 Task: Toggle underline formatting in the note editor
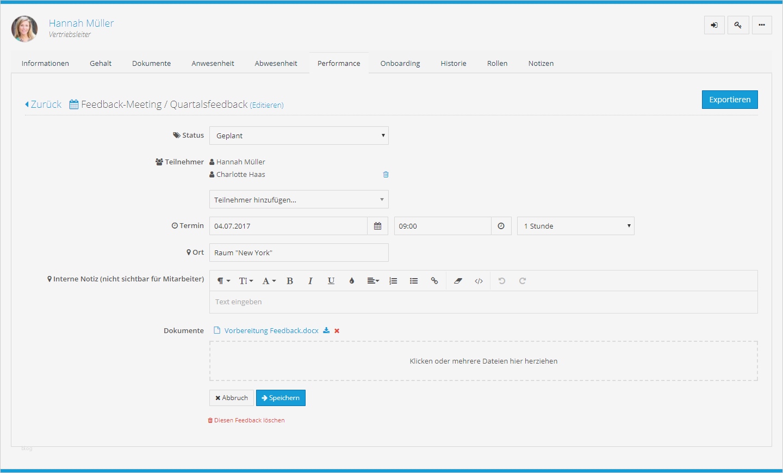tap(331, 281)
